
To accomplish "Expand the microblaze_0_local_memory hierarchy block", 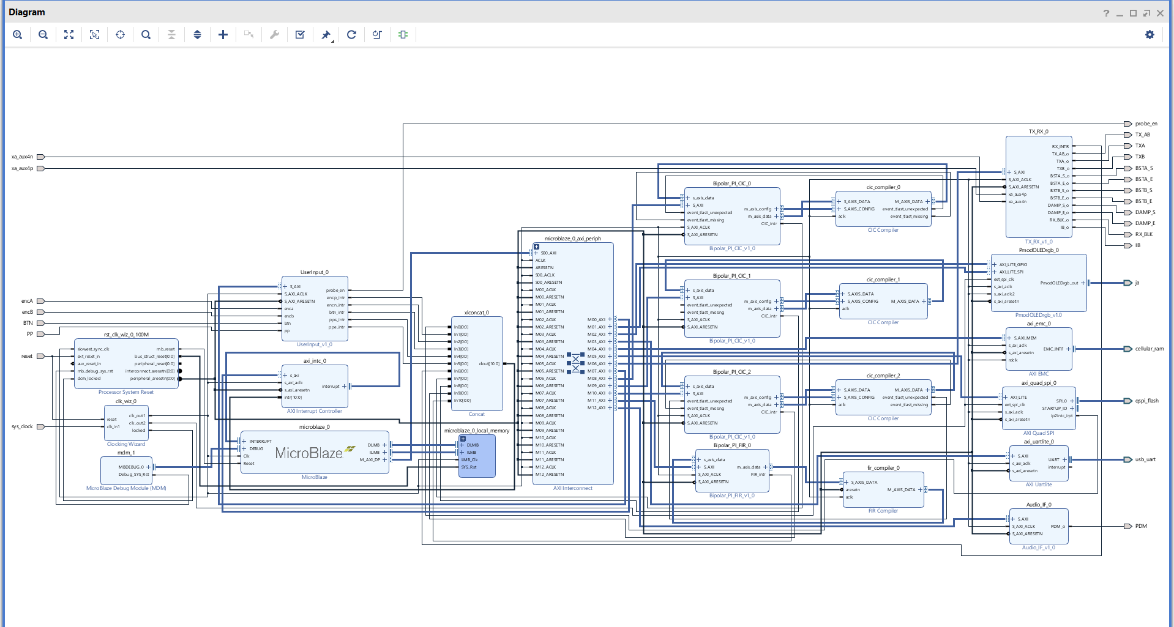I will pos(463,439).
